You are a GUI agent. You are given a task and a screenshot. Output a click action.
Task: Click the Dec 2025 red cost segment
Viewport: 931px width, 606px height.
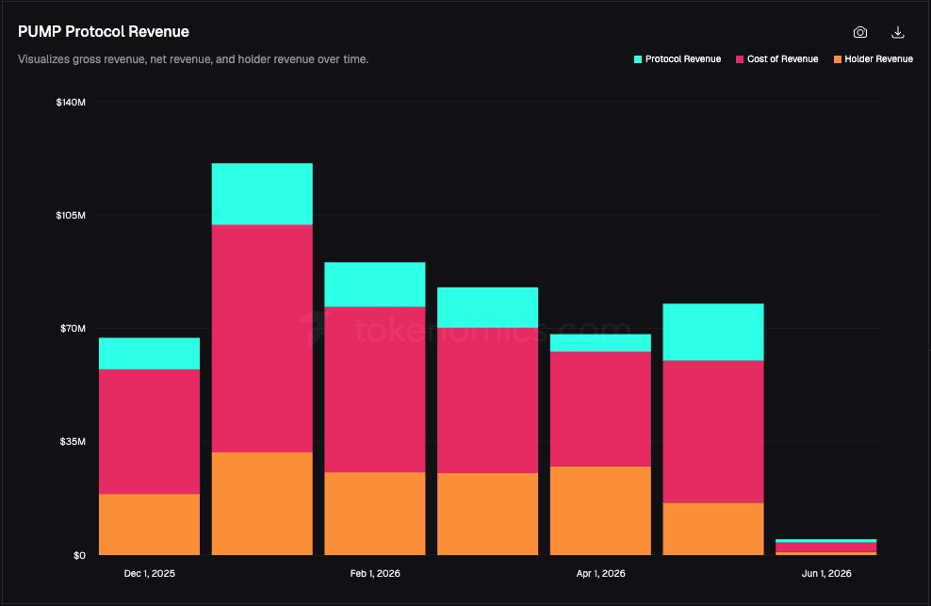click(149, 432)
